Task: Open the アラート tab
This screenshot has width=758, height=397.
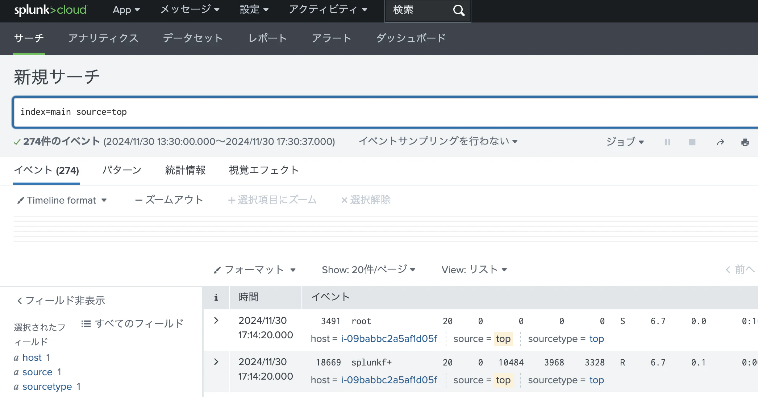Action: click(332, 38)
